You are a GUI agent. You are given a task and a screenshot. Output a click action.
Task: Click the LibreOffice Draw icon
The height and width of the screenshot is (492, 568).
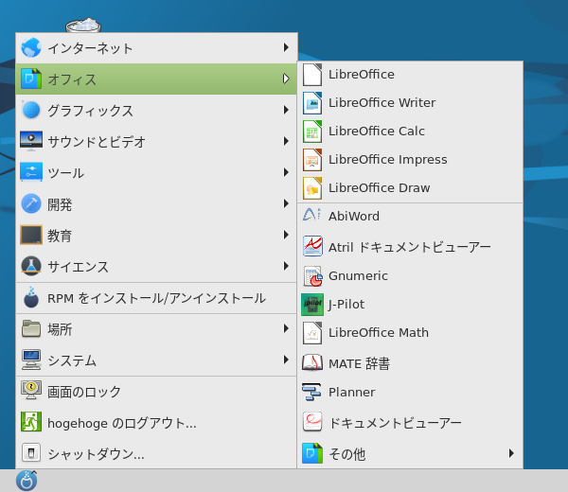[x=312, y=188]
